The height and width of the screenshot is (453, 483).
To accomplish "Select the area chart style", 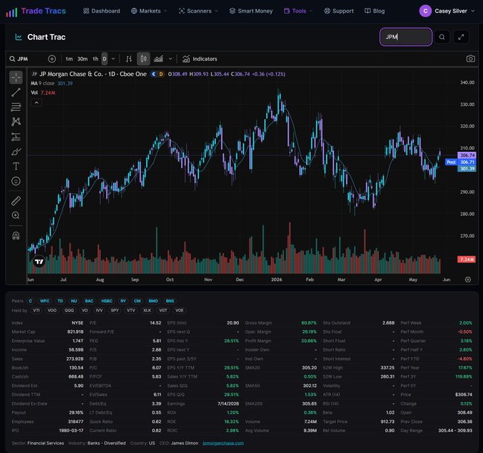I will tap(158, 59).
